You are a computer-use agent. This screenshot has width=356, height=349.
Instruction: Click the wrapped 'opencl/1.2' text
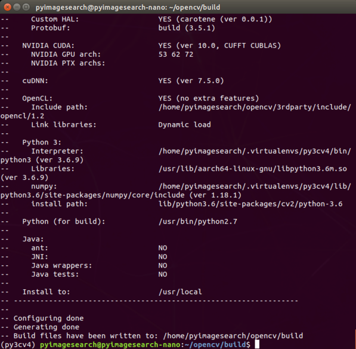click(22, 116)
